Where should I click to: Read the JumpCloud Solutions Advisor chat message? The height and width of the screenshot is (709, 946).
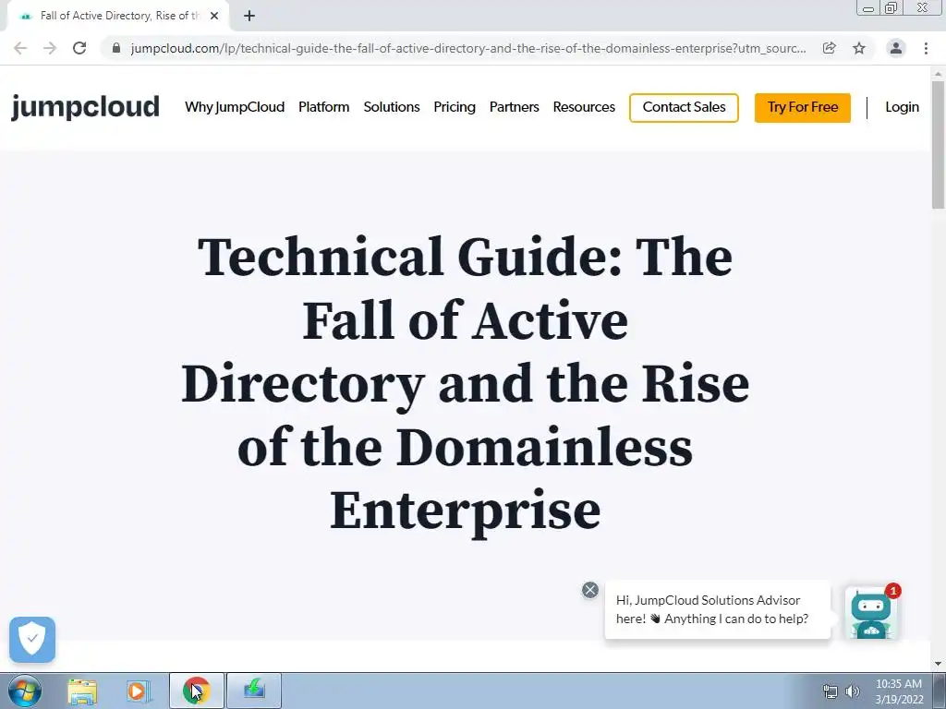718,609
